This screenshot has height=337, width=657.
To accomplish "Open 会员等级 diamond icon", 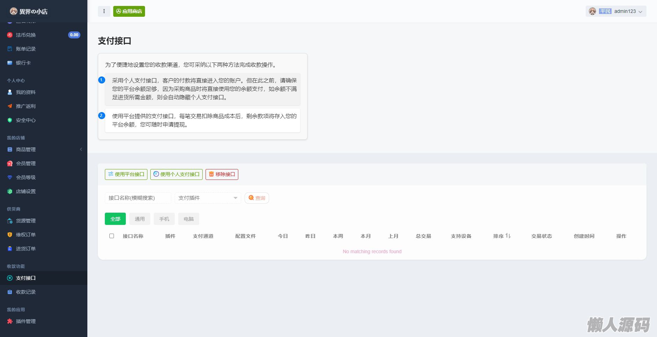I will [10, 177].
